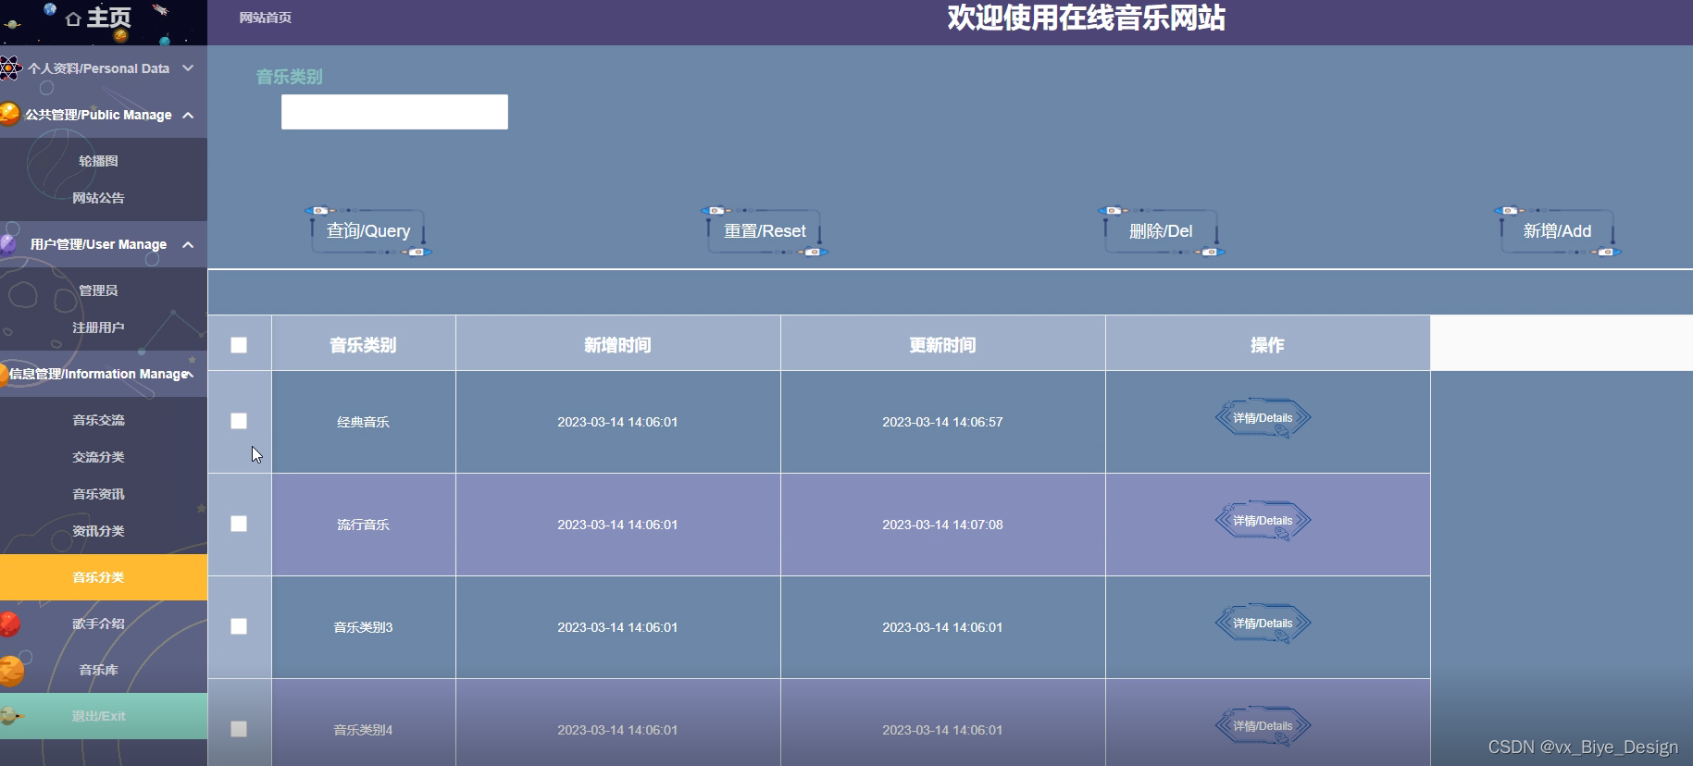Click the orange planet icon for Public Manage

coord(9,114)
